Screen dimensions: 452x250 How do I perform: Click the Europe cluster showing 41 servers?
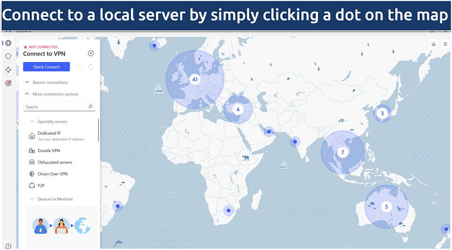pos(195,79)
